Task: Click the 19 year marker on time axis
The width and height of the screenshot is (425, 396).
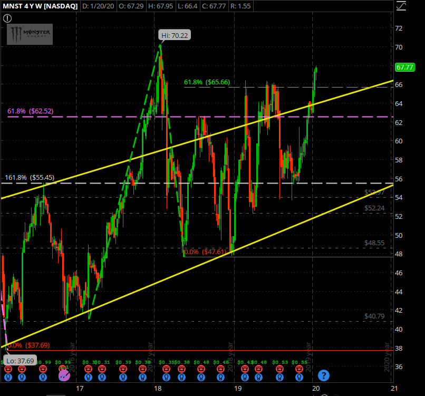Action: [238, 389]
